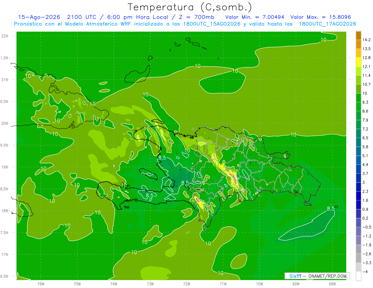
Task: Click the "2.3" color scale value
Action: point(366,191)
